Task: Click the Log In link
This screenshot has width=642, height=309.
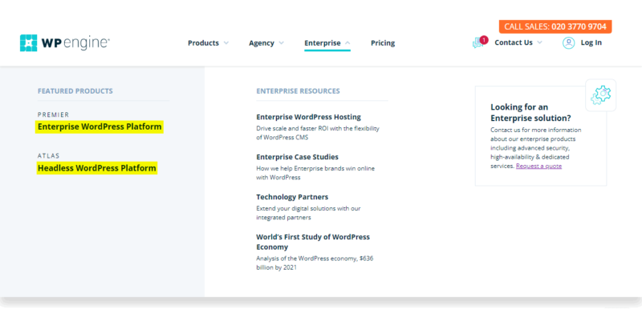Action: pyautogui.click(x=591, y=42)
